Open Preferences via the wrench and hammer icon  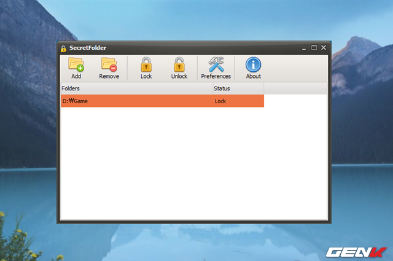click(216, 64)
